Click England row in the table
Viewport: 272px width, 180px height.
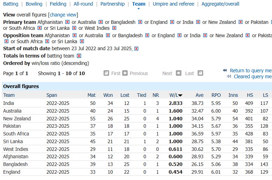click(x=136, y=172)
